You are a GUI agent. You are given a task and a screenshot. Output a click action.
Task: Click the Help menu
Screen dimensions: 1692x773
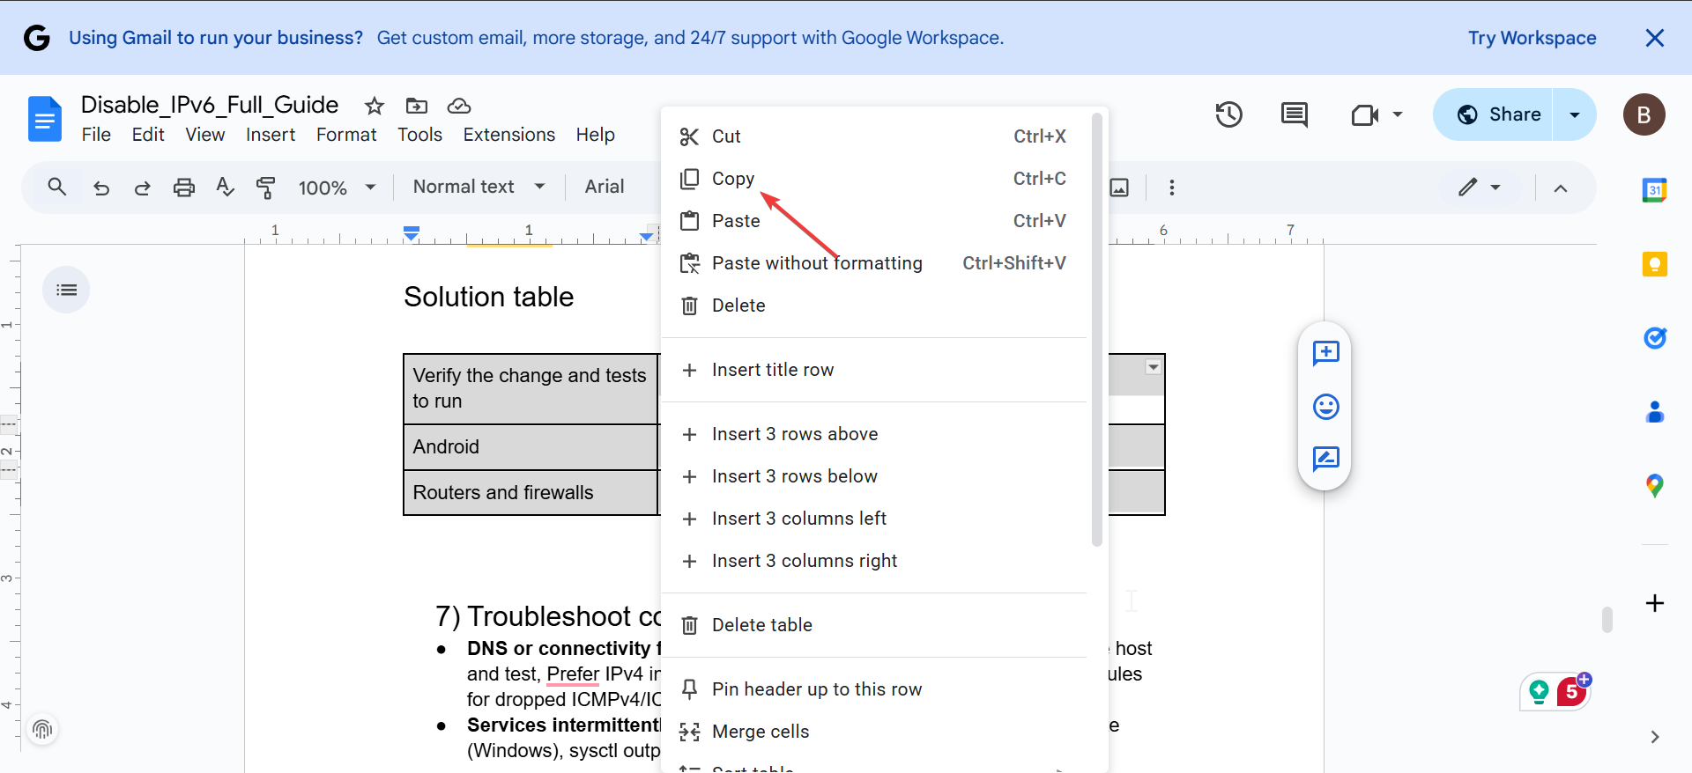click(596, 135)
